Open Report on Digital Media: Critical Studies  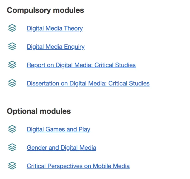pos(81,65)
